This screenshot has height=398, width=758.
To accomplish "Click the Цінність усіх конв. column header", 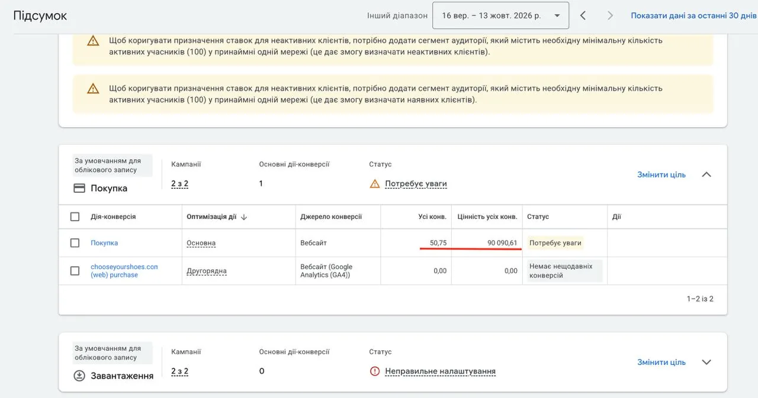I will pyautogui.click(x=487, y=217).
